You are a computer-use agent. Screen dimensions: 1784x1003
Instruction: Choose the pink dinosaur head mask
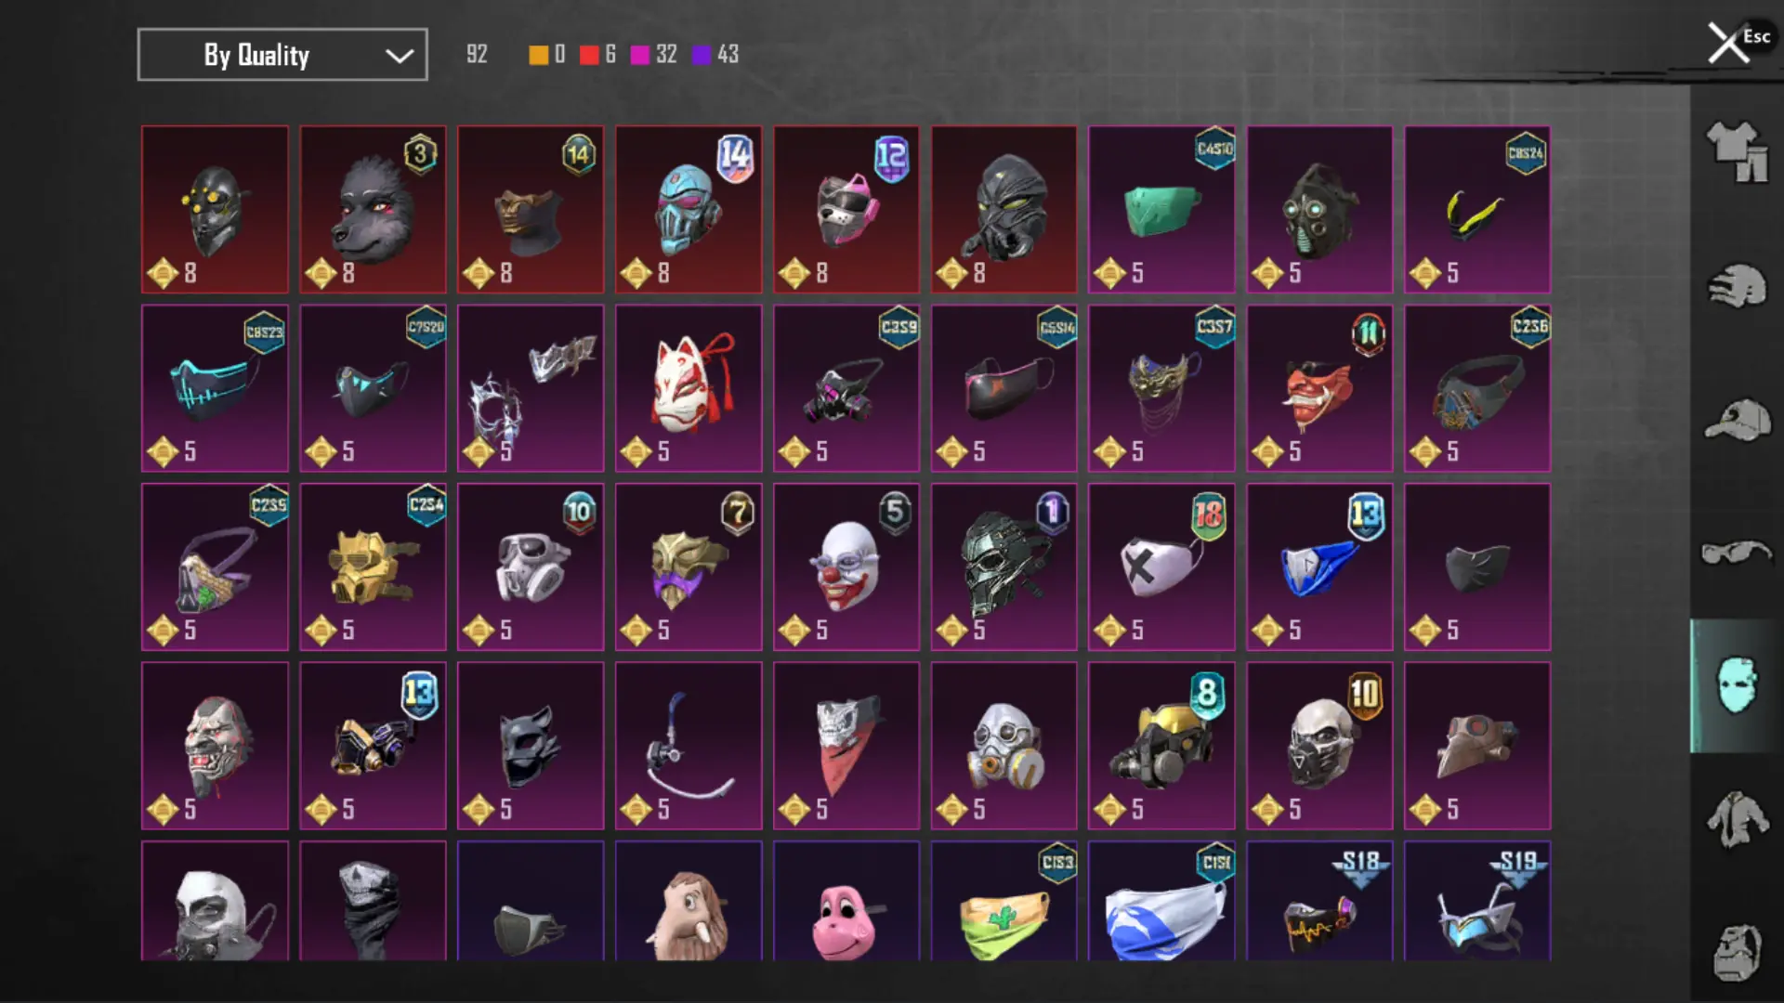pos(846,901)
